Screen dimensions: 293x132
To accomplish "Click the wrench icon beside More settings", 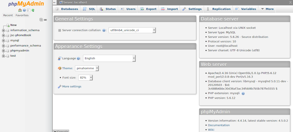I will click(x=60, y=87).
